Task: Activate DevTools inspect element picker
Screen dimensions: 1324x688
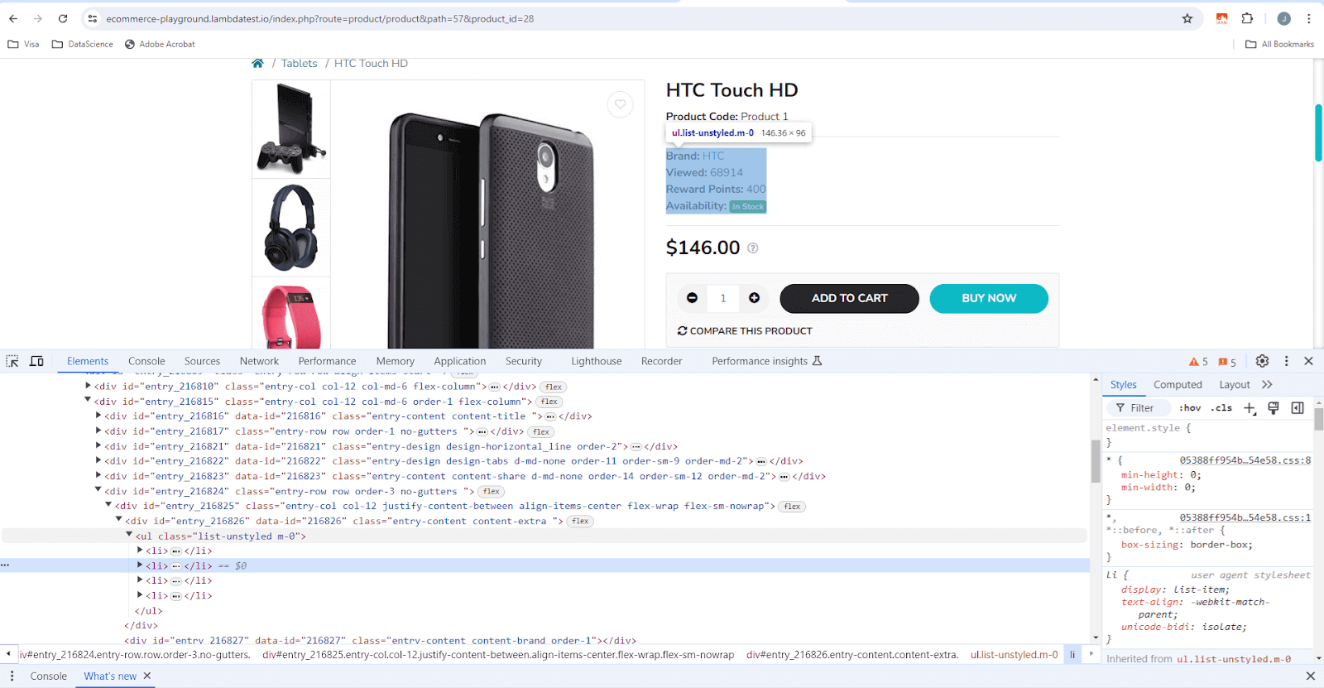Action: click(12, 361)
